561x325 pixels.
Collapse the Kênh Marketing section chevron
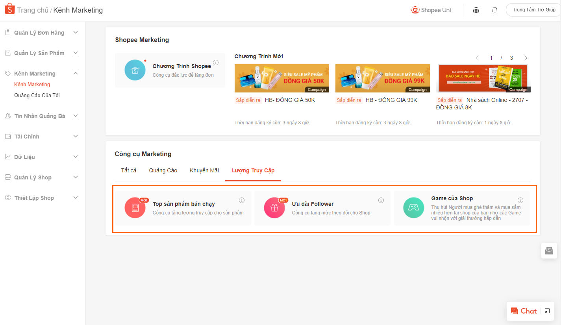point(76,73)
